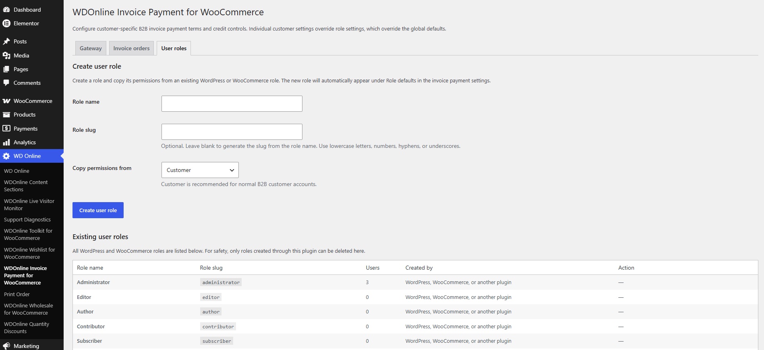Click the Elementor logo icon
The image size is (764, 350).
tap(6, 23)
